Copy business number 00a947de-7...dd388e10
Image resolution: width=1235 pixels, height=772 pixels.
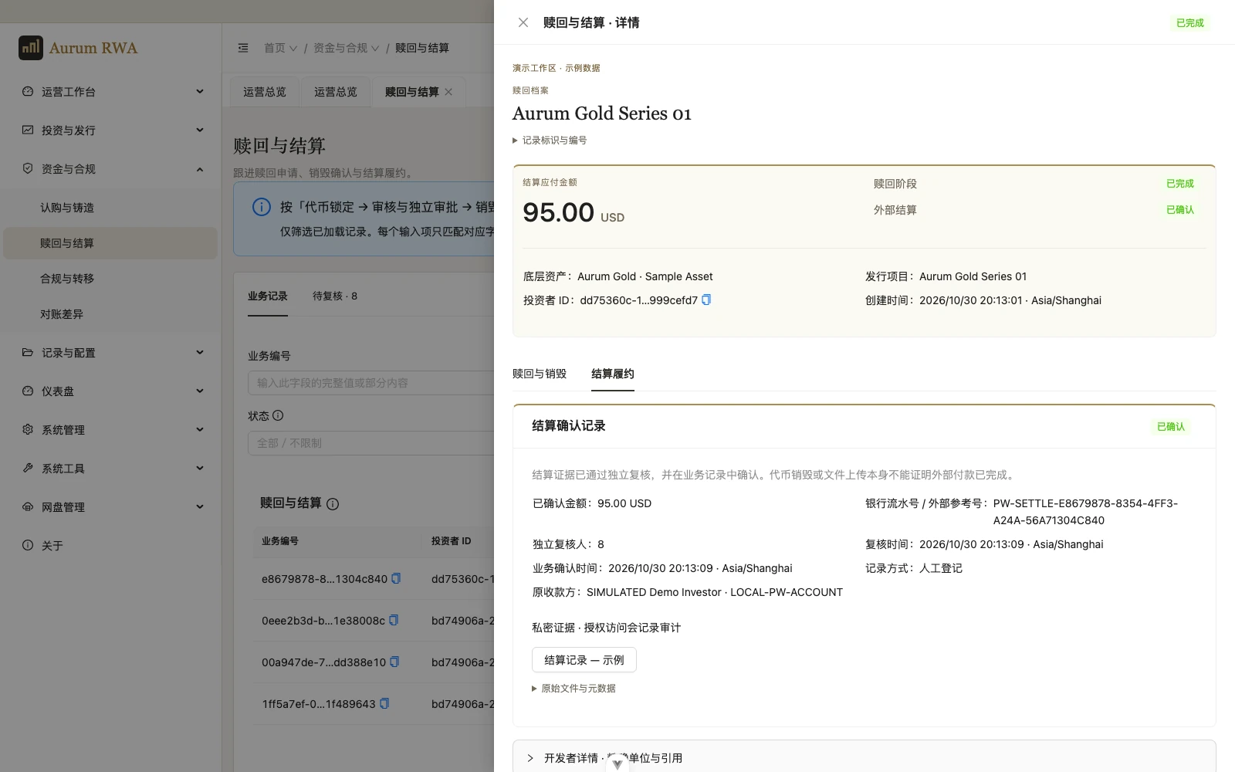click(x=394, y=662)
